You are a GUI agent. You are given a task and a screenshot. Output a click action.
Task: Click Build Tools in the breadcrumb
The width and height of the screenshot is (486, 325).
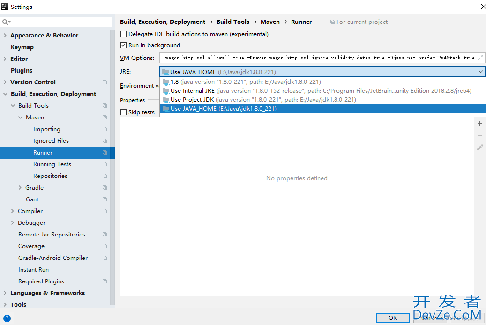click(x=233, y=22)
